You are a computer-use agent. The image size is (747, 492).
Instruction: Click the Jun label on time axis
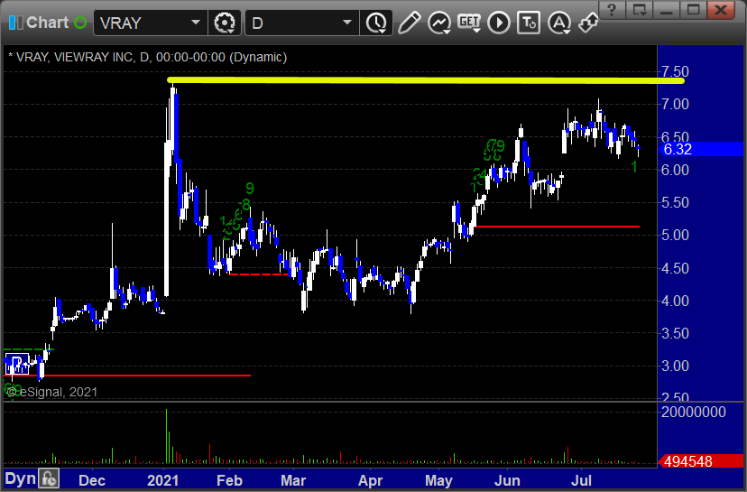click(x=507, y=480)
